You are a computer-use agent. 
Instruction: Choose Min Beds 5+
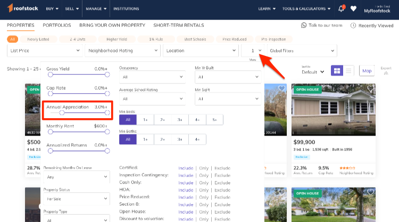(214, 120)
